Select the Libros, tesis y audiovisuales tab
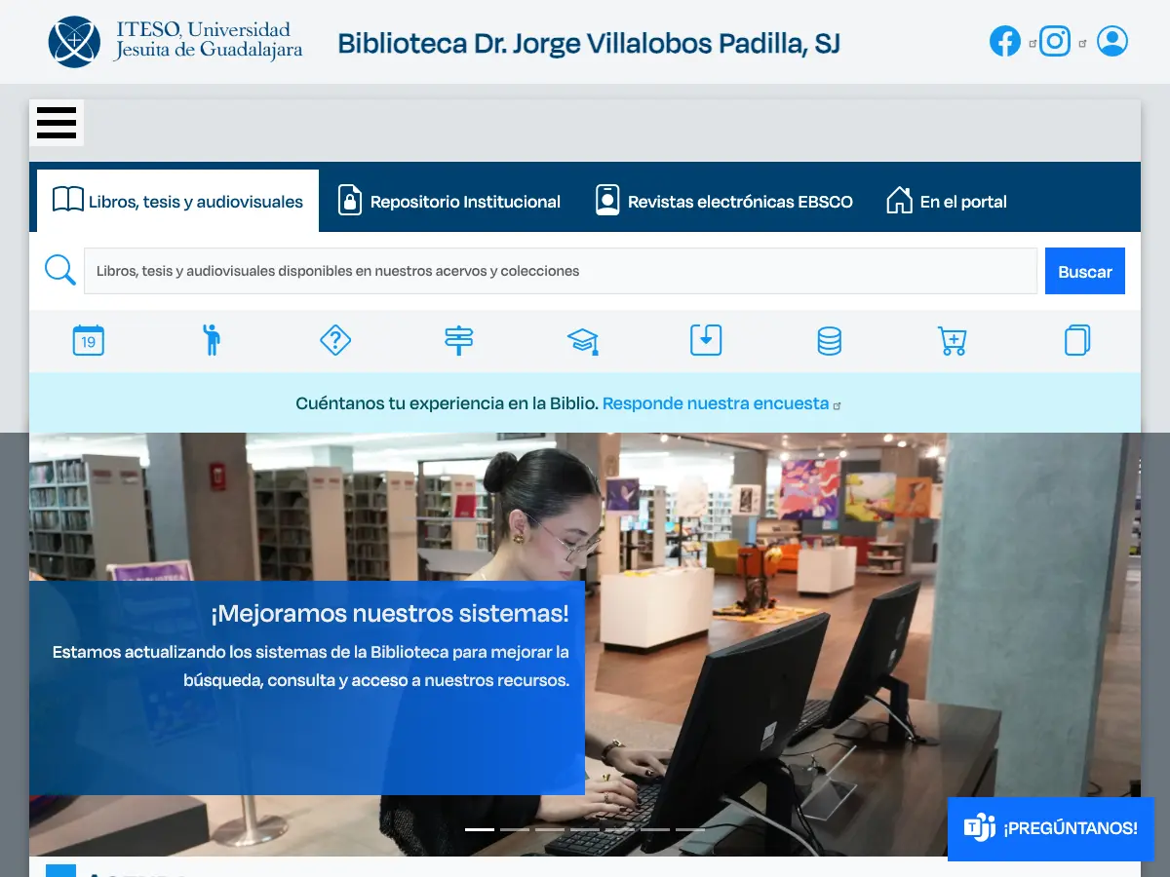The height and width of the screenshot is (877, 1170). (178, 201)
